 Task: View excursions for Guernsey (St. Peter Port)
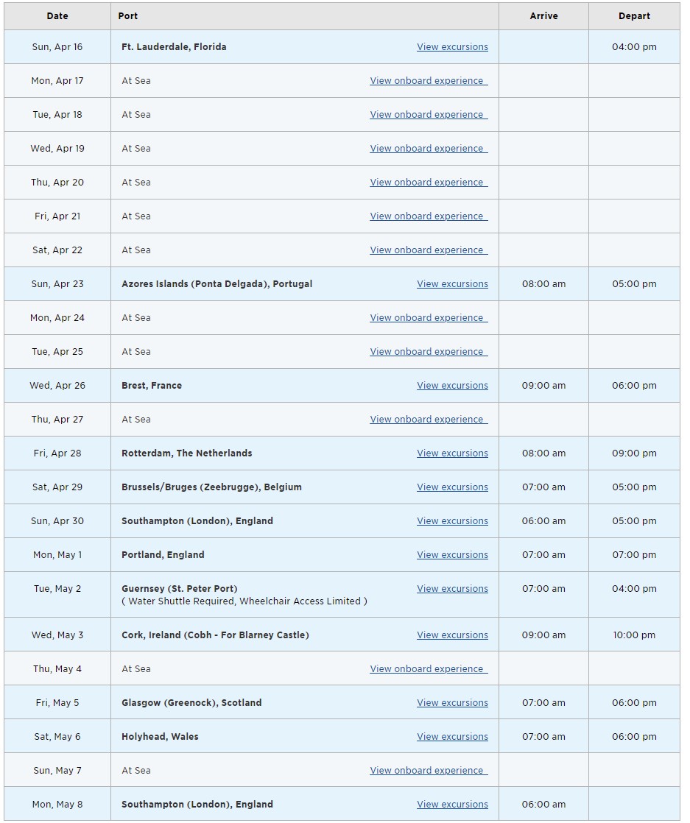tap(452, 588)
